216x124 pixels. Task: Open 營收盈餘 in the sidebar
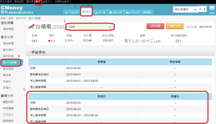click(8, 69)
